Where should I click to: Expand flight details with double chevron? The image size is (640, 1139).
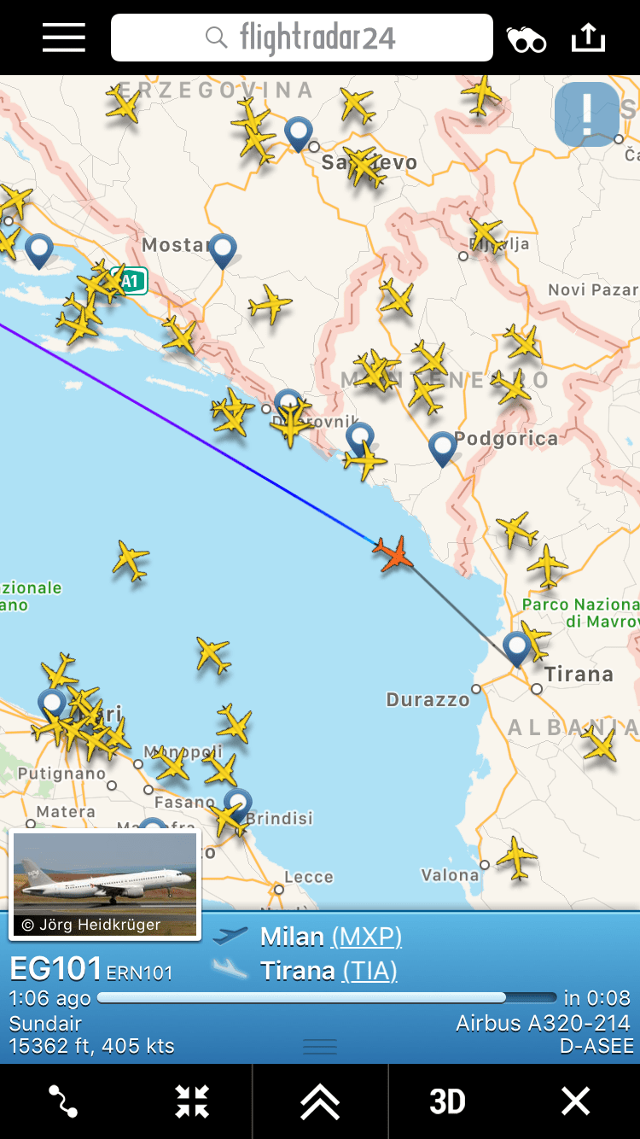coord(320,1101)
